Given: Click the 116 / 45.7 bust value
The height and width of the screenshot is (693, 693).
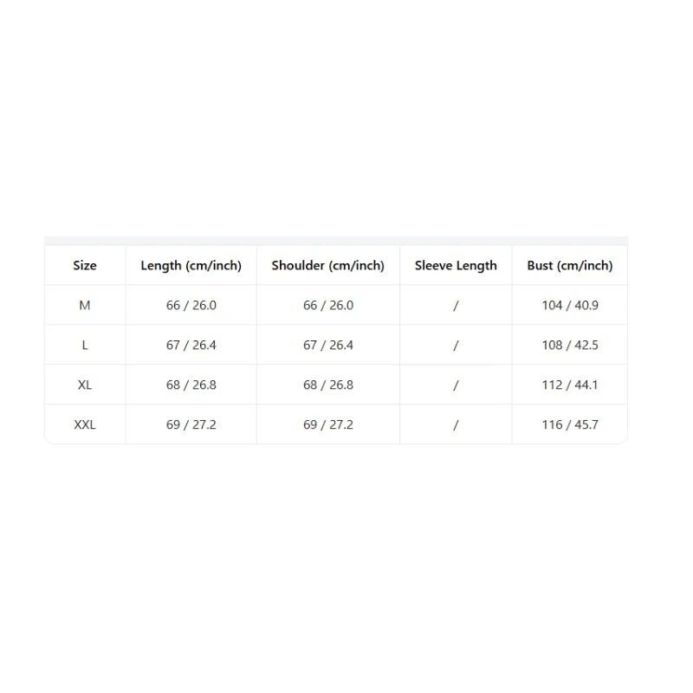Looking at the screenshot, I should point(570,424).
